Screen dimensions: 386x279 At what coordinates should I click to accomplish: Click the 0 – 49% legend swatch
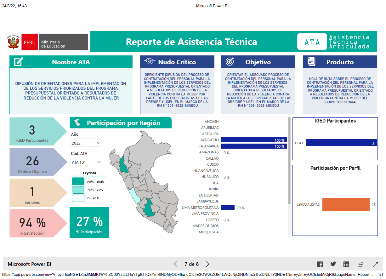pyautogui.click(x=78, y=198)
